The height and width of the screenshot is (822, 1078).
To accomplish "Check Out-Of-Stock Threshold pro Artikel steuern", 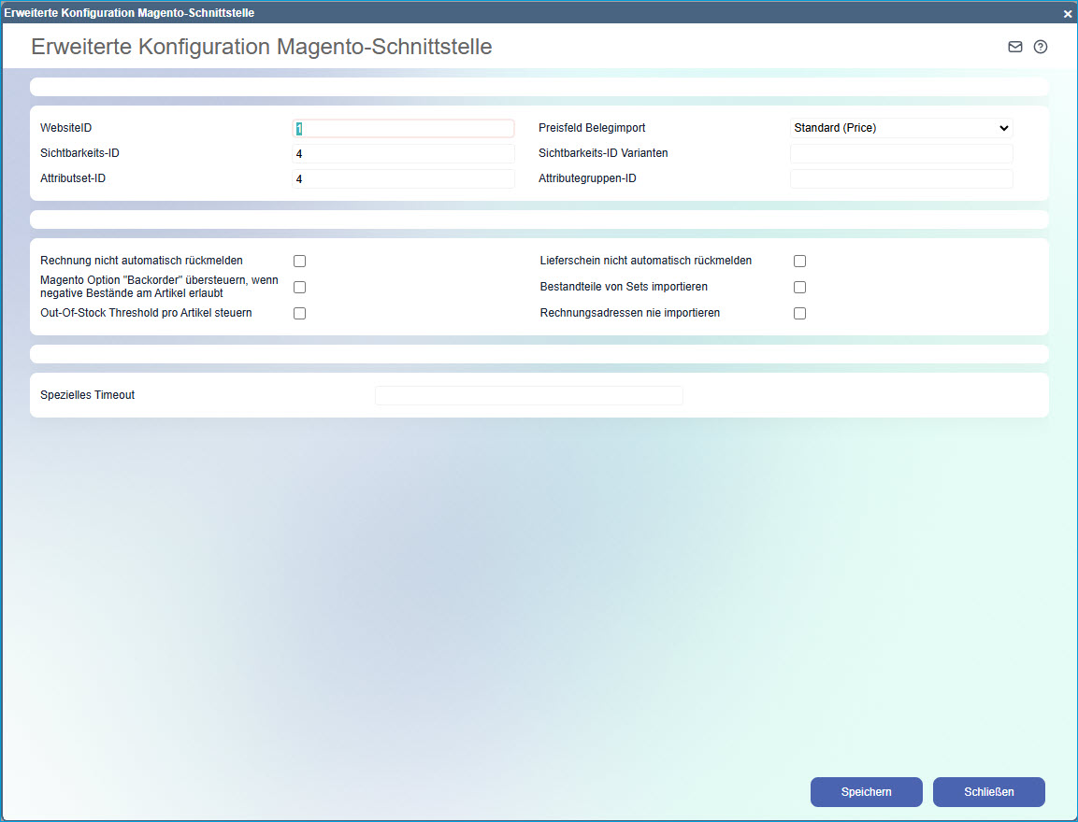I will tap(300, 313).
